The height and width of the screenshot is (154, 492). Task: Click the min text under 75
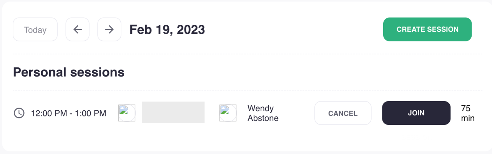pyautogui.click(x=468, y=118)
